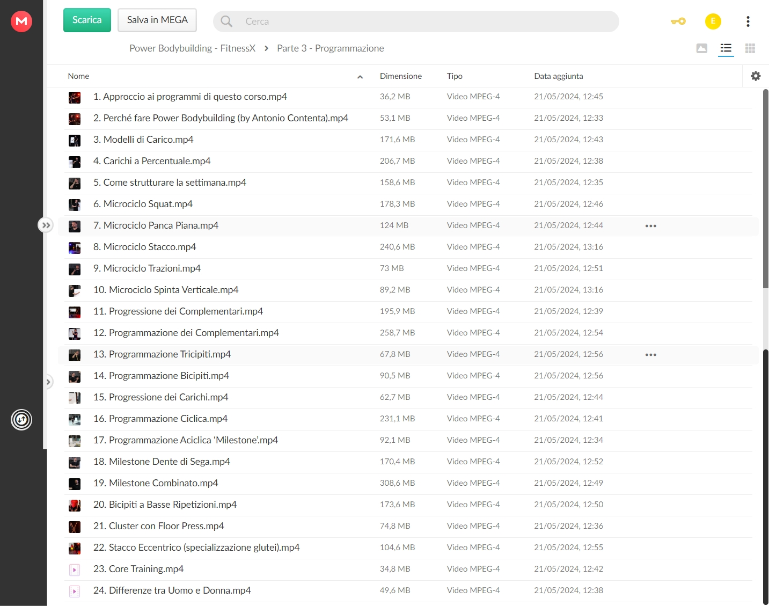The height and width of the screenshot is (606, 769).
Task: Switch to media image view icon
Action: pyautogui.click(x=702, y=48)
